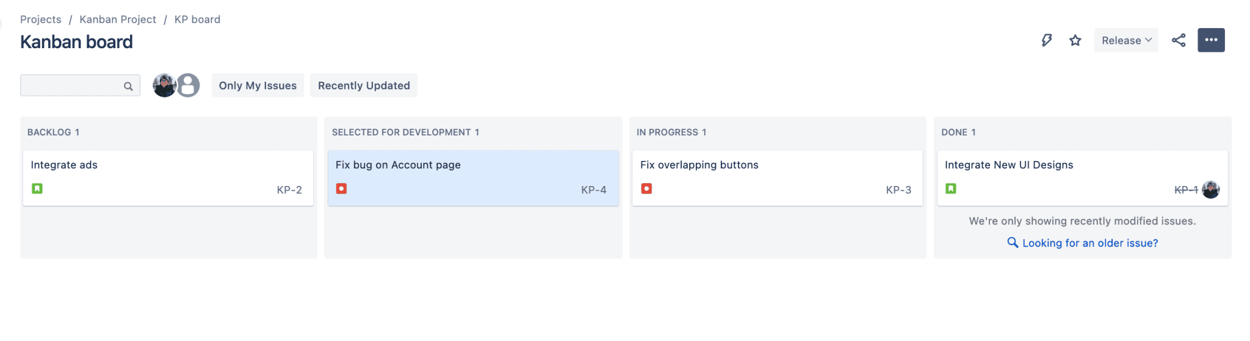
Task: Click the automation lightning bolt icon
Action: (x=1046, y=40)
